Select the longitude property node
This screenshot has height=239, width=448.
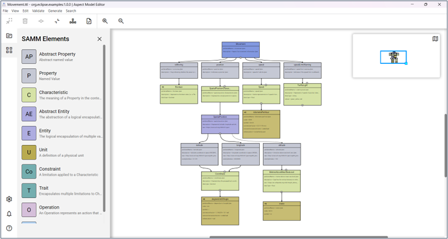[240, 154]
